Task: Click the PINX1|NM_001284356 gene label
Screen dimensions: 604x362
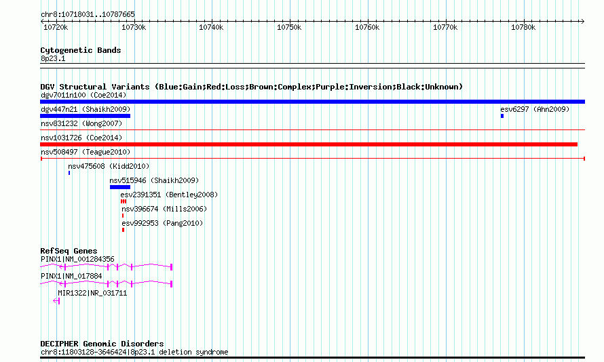Action: pos(77,259)
